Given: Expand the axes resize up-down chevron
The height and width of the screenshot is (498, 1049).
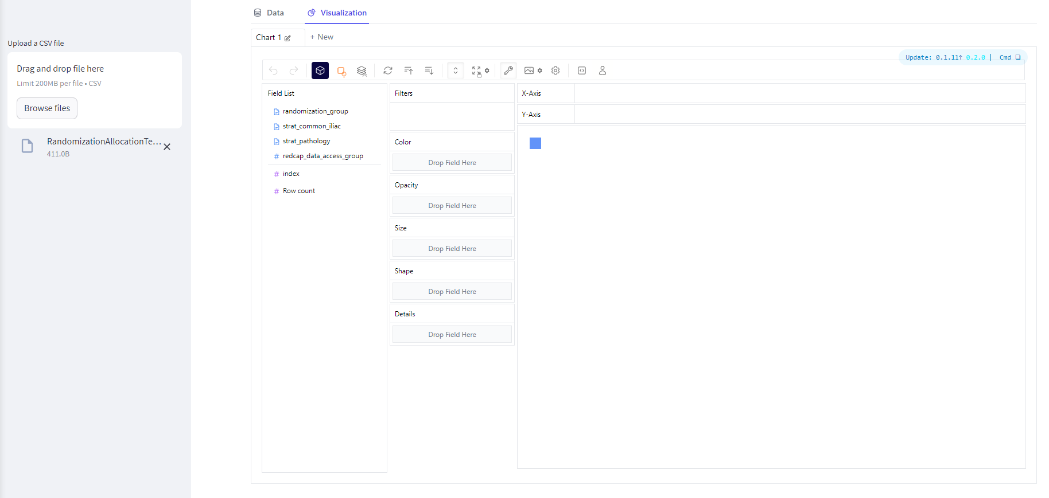Looking at the screenshot, I should pyautogui.click(x=456, y=70).
